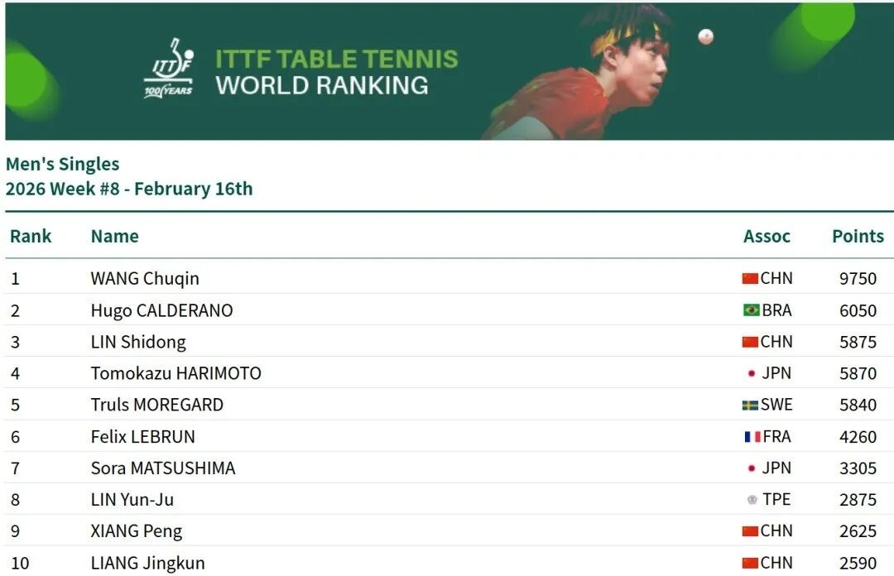Open Hugo CALDERANO player name
Image resolution: width=894 pixels, height=576 pixels.
(161, 310)
